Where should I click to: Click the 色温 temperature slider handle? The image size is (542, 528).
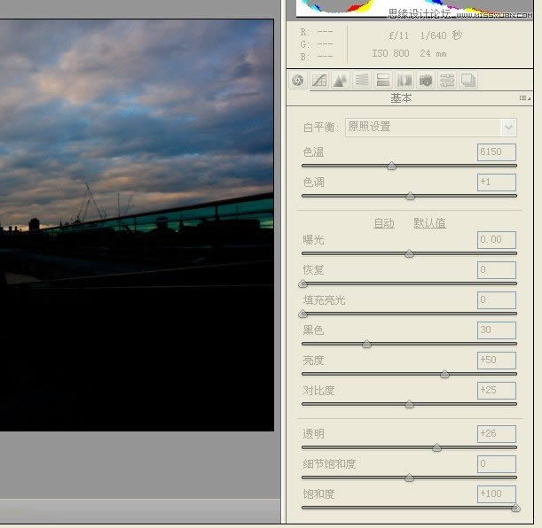(x=392, y=166)
